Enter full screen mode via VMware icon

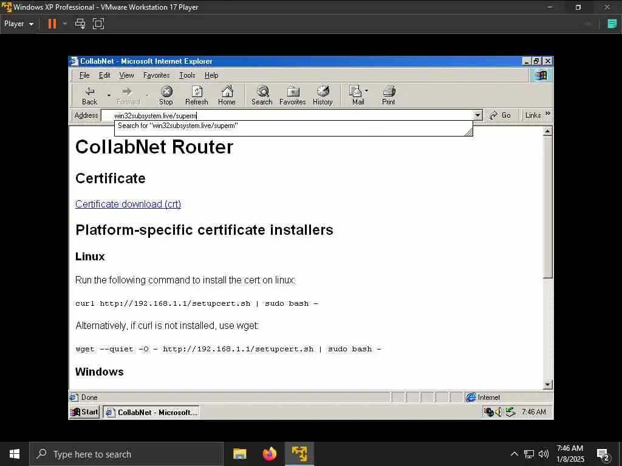[x=98, y=24]
